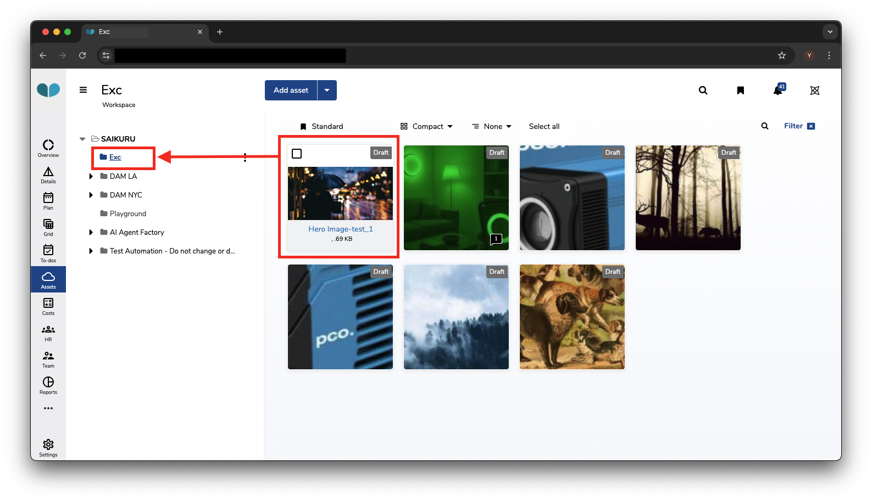
Task: Open the dogs painting thumbnail
Action: [572, 317]
